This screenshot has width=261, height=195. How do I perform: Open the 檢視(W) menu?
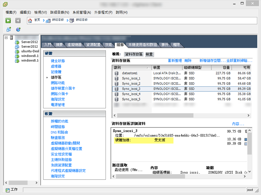pos(41,12)
